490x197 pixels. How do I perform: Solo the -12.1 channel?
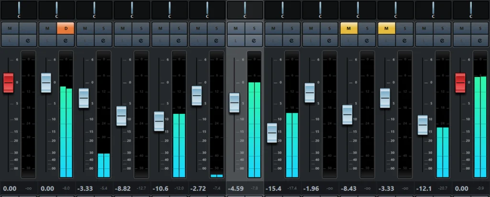click(442, 28)
